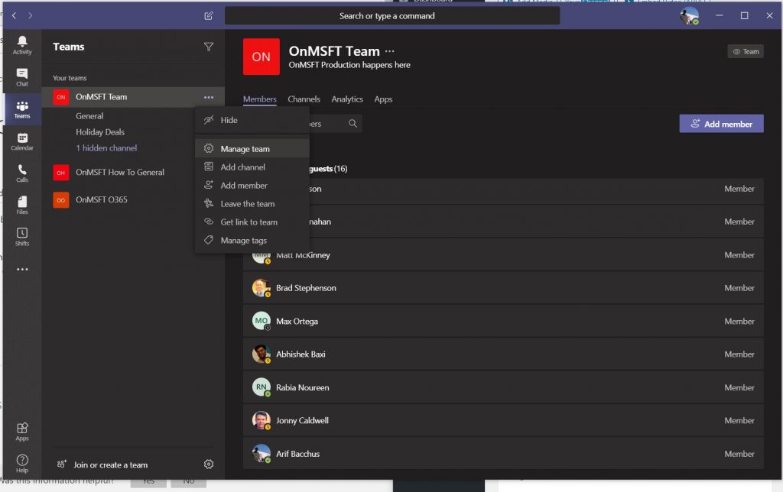Image resolution: width=783 pixels, height=492 pixels.
Task: Open the Holiday Deals channel
Action: coord(100,132)
